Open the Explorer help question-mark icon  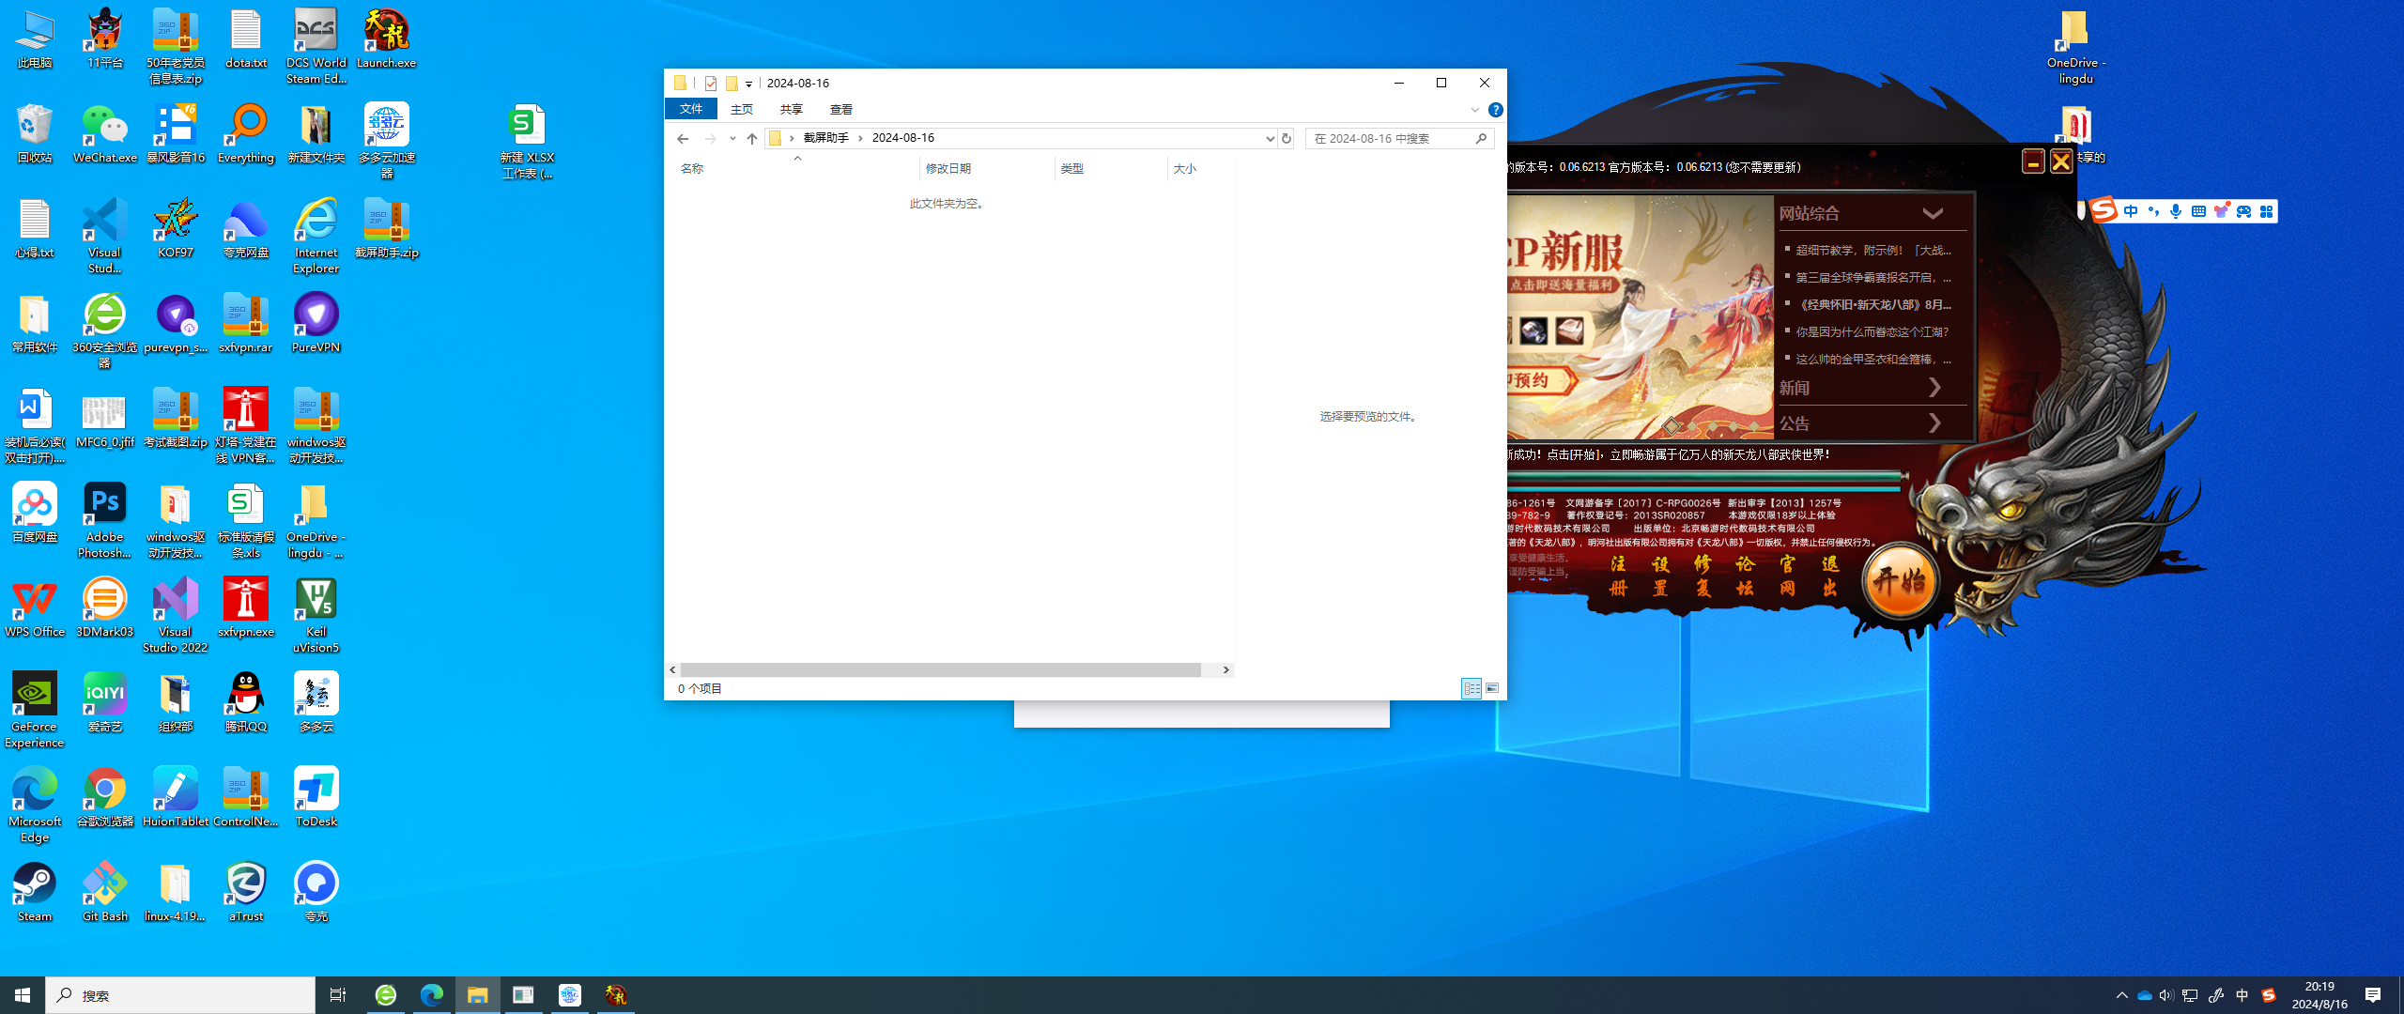tap(1496, 110)
